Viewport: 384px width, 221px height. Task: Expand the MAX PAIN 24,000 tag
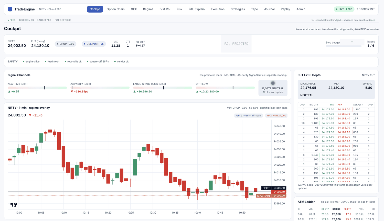tap(276, 115)
